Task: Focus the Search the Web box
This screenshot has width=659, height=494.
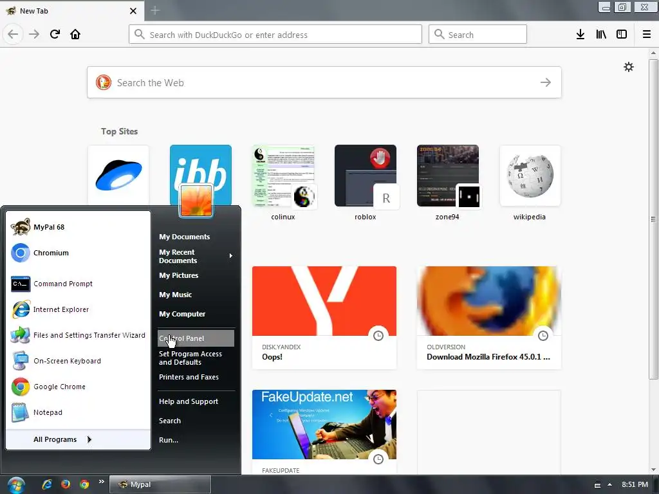Action: coord(324,82)
